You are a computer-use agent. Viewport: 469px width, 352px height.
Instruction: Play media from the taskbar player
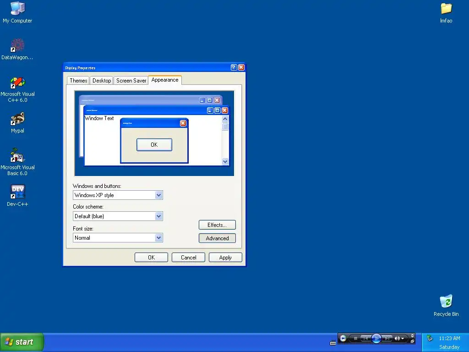click(x=376, y=338)
